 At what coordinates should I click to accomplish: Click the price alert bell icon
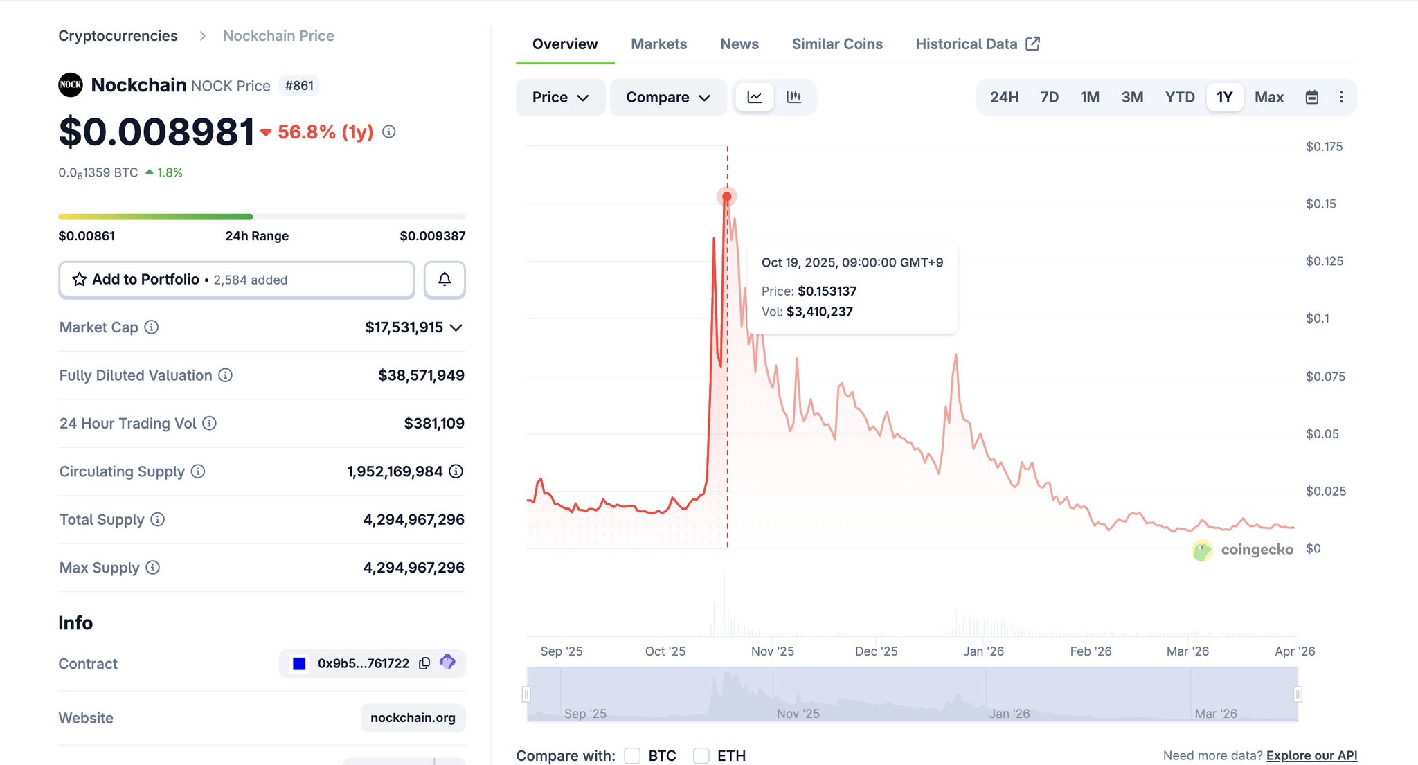click(445, 280)
